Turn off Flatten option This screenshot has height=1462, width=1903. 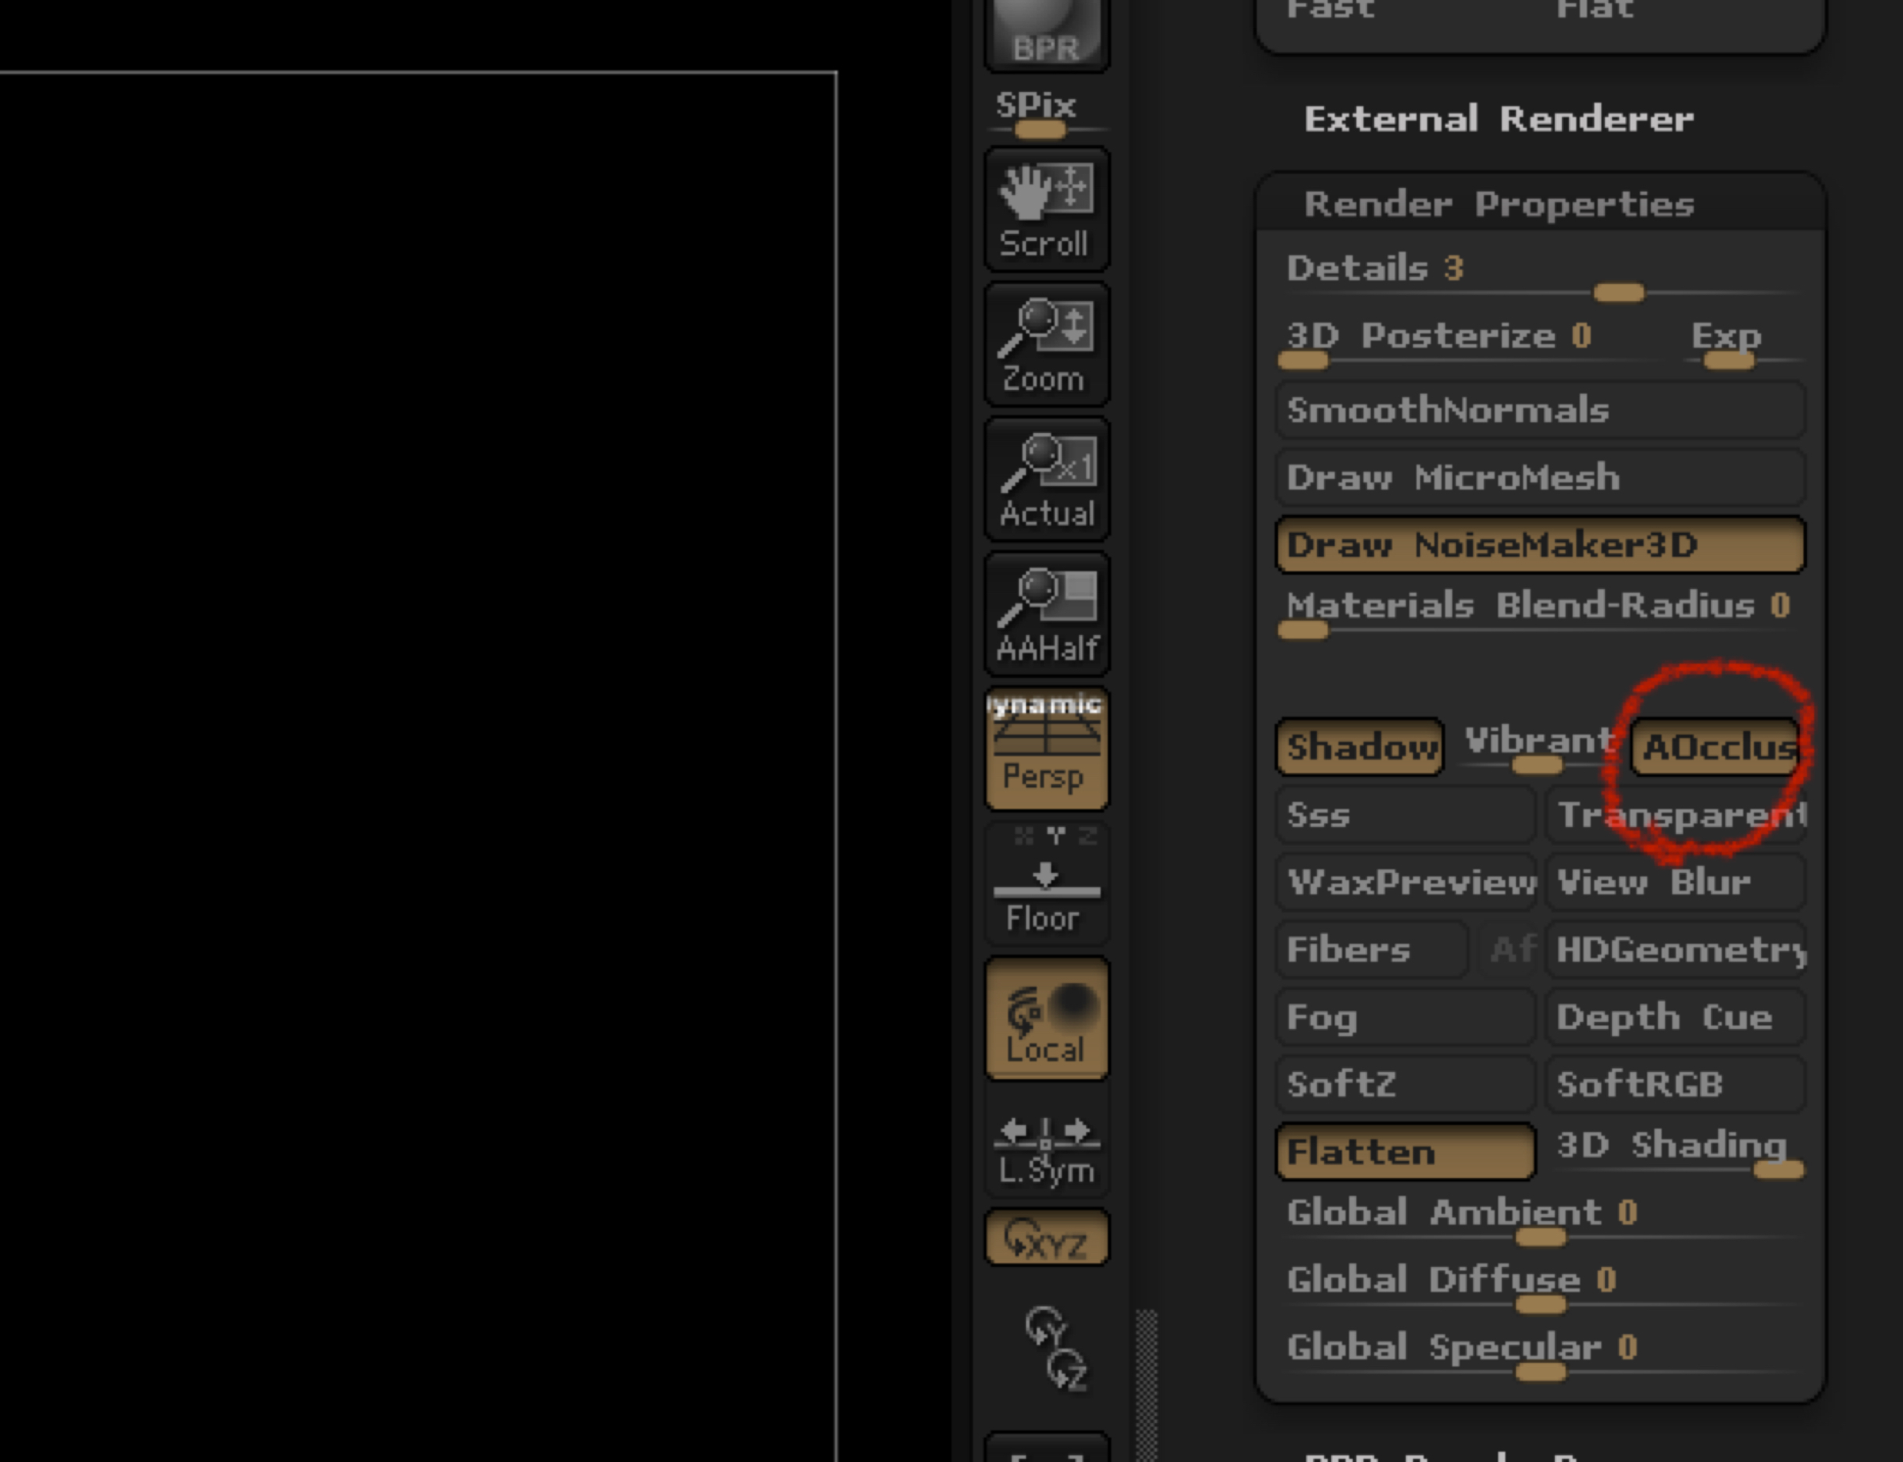coord(1404,1151)
